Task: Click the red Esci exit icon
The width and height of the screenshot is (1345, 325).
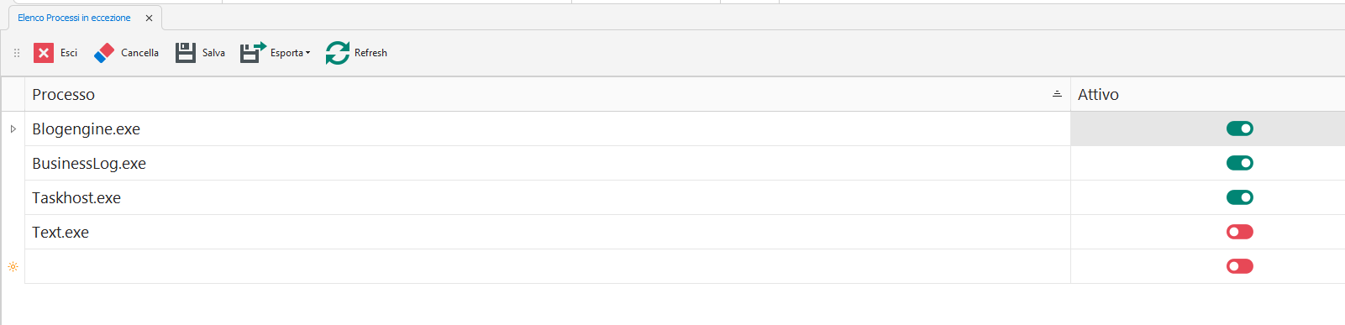Action: tap(44, 53)
